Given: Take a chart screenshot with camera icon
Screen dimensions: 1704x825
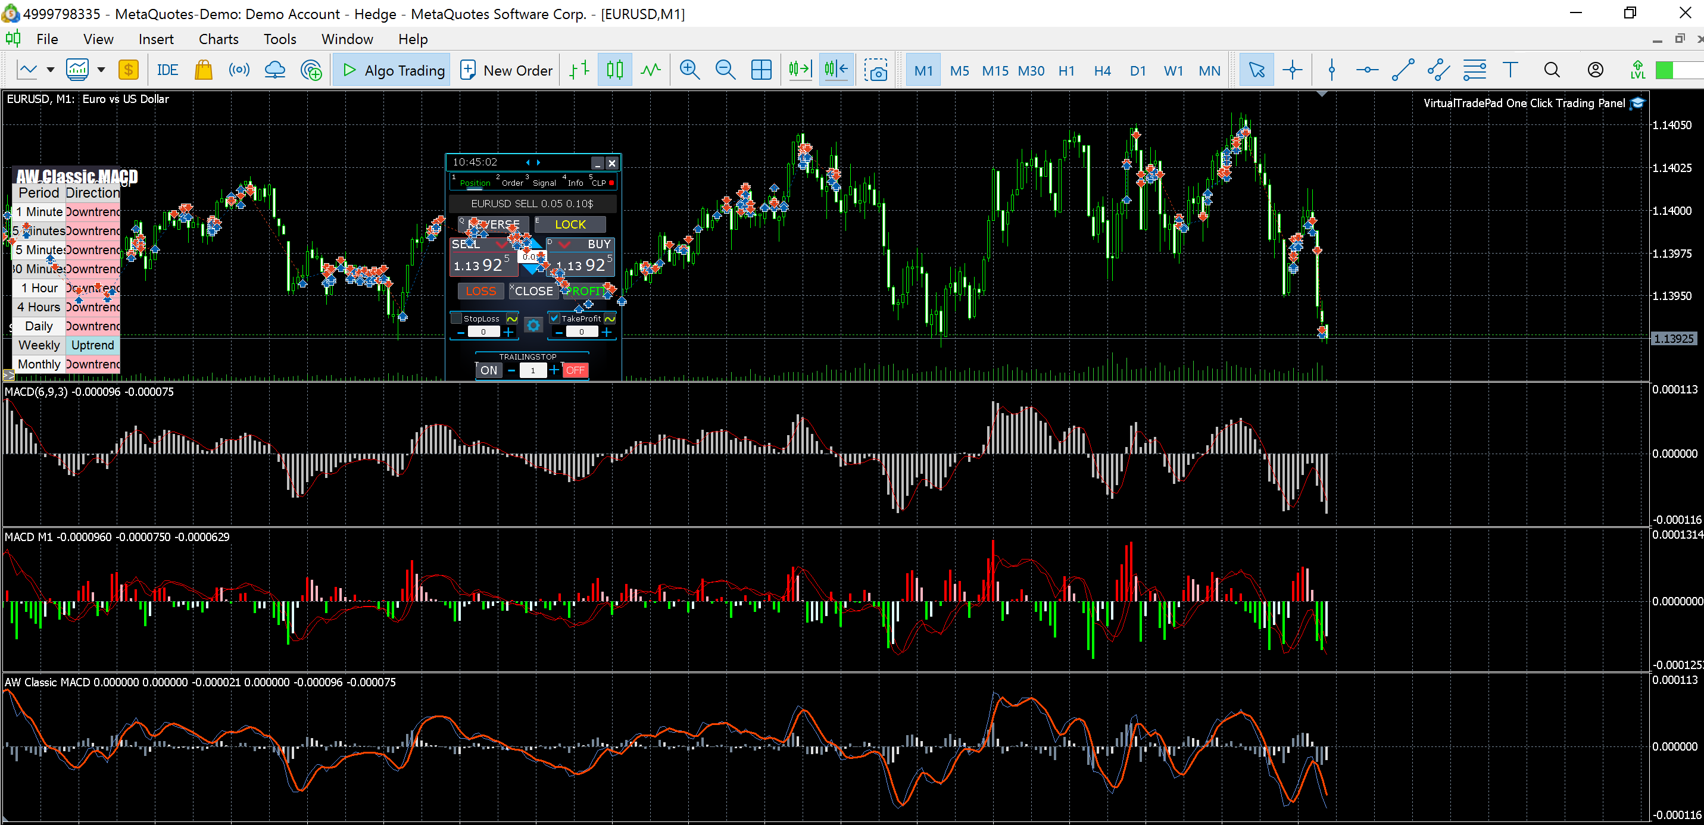Looking at the screenshot, I should pos(876,70).
